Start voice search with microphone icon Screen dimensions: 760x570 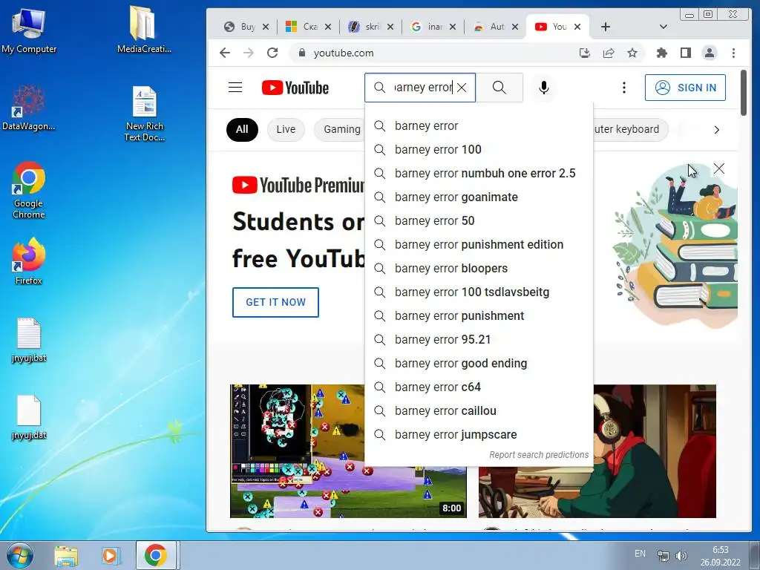pyautogui.click(x=544, y=88)
